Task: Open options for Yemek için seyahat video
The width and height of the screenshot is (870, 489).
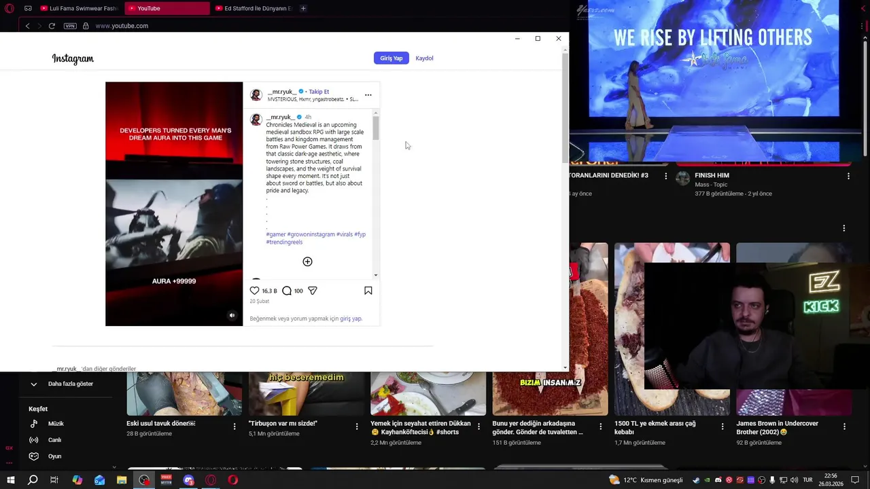Action: tap(478, 427)
